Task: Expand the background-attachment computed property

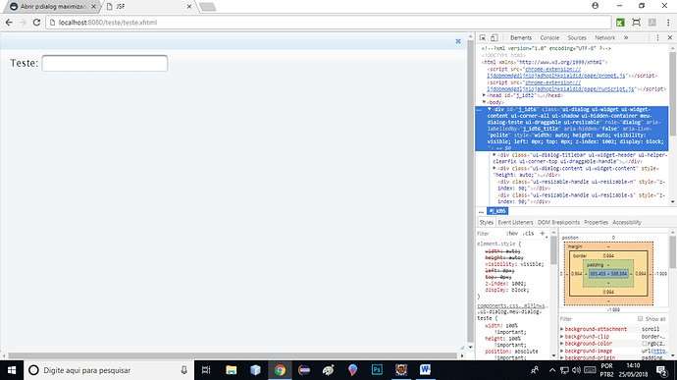Action: [562, 329]
